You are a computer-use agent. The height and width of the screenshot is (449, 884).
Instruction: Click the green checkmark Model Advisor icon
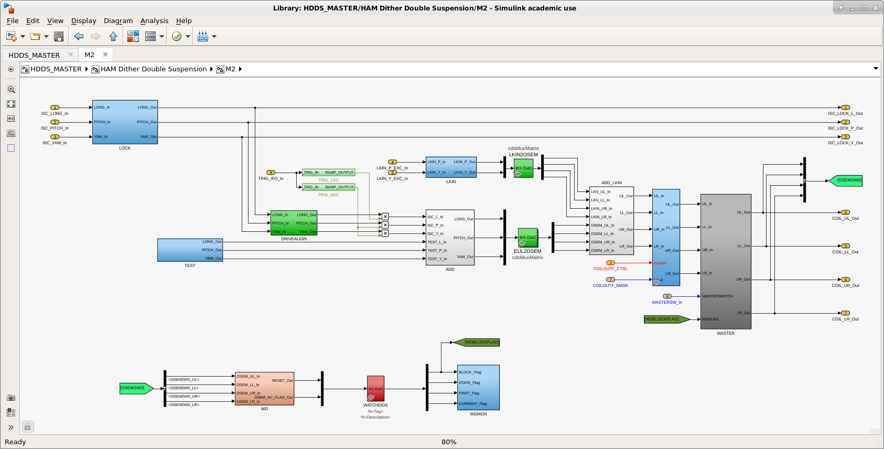click(177, 36)
